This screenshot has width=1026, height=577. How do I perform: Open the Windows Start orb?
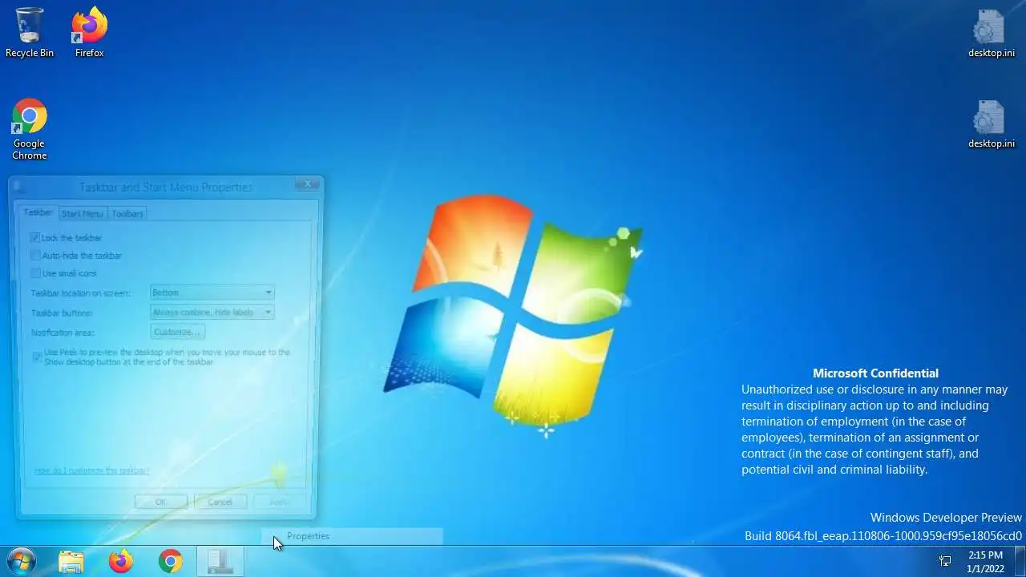point(22,561)
